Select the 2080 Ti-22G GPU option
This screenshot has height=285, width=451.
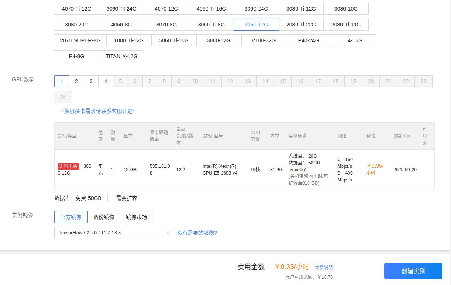point(301,25)
